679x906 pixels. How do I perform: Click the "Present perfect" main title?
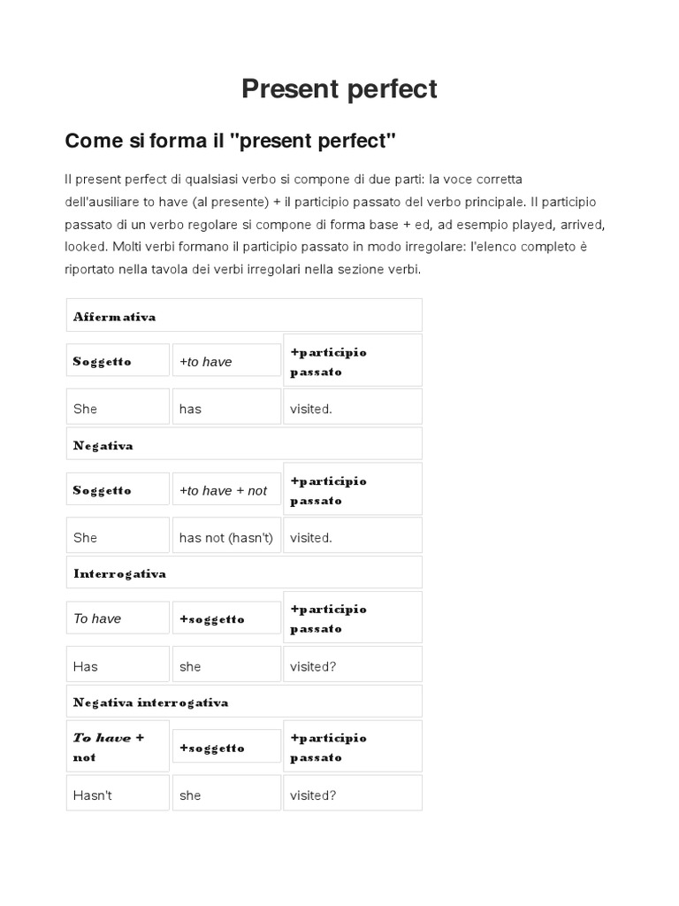pyautogui.click(x=339, y=88)
